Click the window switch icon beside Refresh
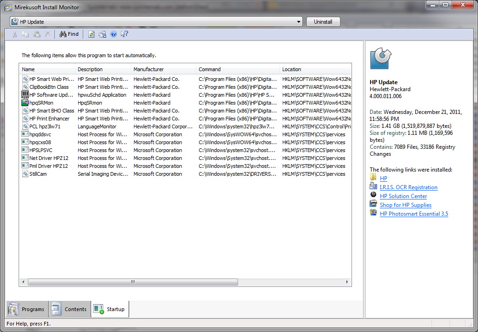Image resolution: width=478 pixels, height=332 pixels. click(x=102, y=34)
